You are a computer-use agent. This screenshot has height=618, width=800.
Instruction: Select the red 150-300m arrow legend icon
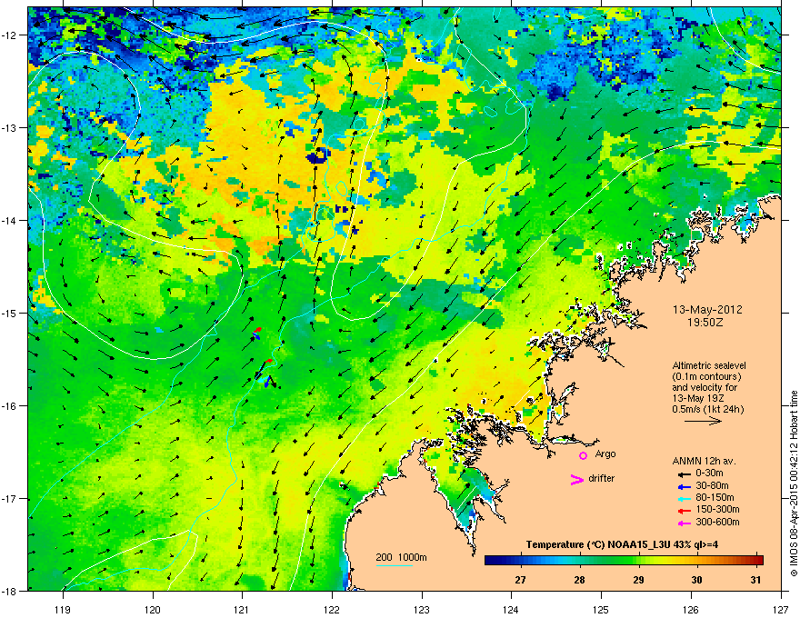point(682,510)
